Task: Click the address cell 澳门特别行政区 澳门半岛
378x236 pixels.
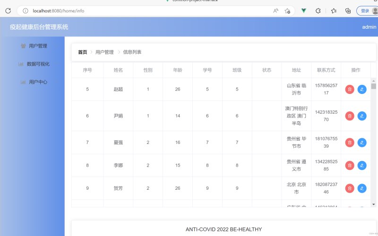Action: click(x=296, y=116)
